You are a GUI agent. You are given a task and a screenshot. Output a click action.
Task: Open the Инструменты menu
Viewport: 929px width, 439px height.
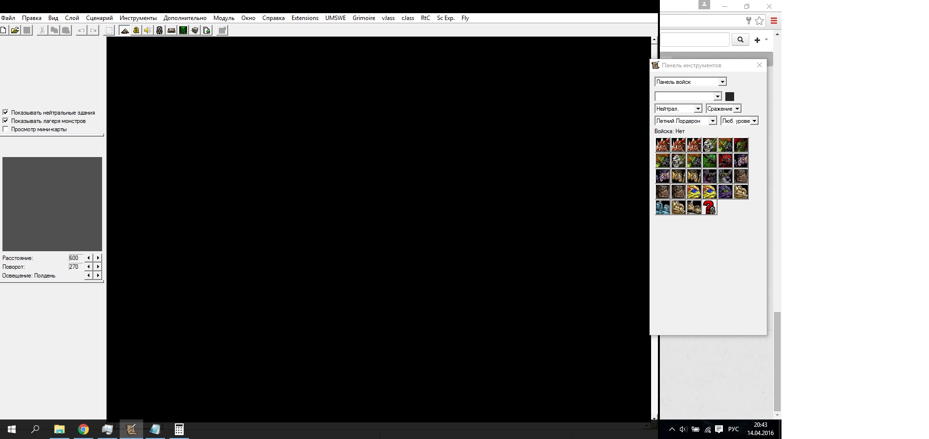coord(138,18)
